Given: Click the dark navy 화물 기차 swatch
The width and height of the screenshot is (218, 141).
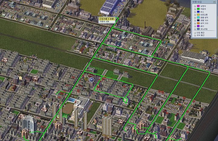Looking at the screenshot, I should [x=198, y=21].
